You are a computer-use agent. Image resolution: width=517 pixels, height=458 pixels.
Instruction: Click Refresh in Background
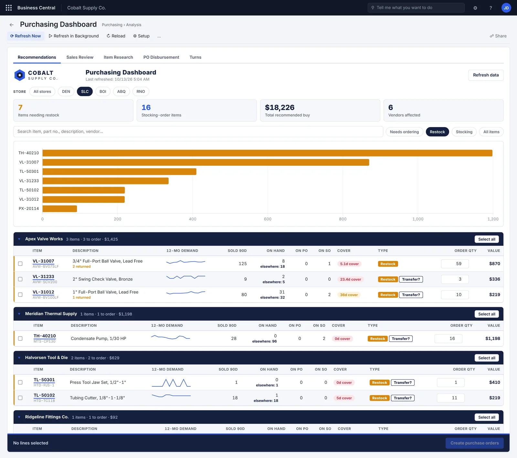pyautogui.click(x=74, y=36)
